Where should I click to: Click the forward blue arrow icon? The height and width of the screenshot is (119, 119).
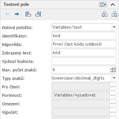point(17,14)
